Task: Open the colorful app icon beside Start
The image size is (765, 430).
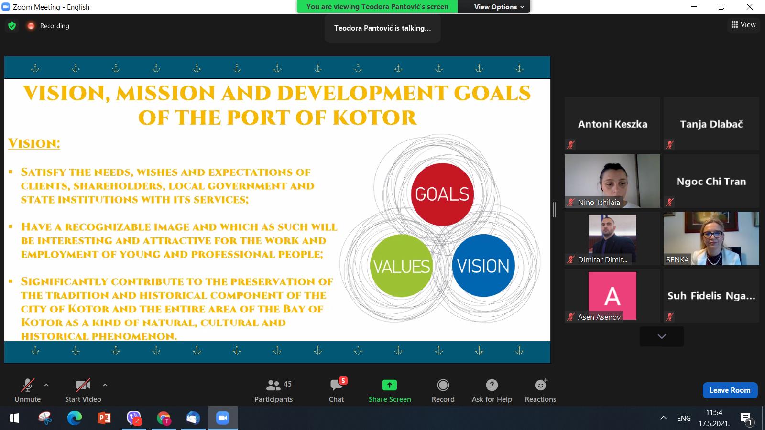Action: pos(45,419)
